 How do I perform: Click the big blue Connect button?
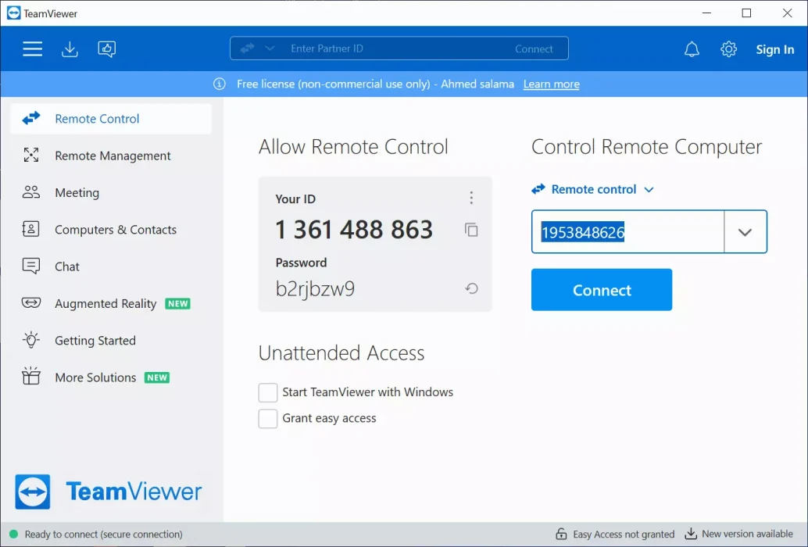pos(602,289)
